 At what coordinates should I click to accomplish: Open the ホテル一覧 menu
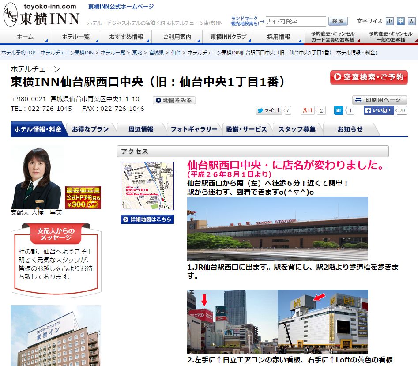click(x=76, y=37)
